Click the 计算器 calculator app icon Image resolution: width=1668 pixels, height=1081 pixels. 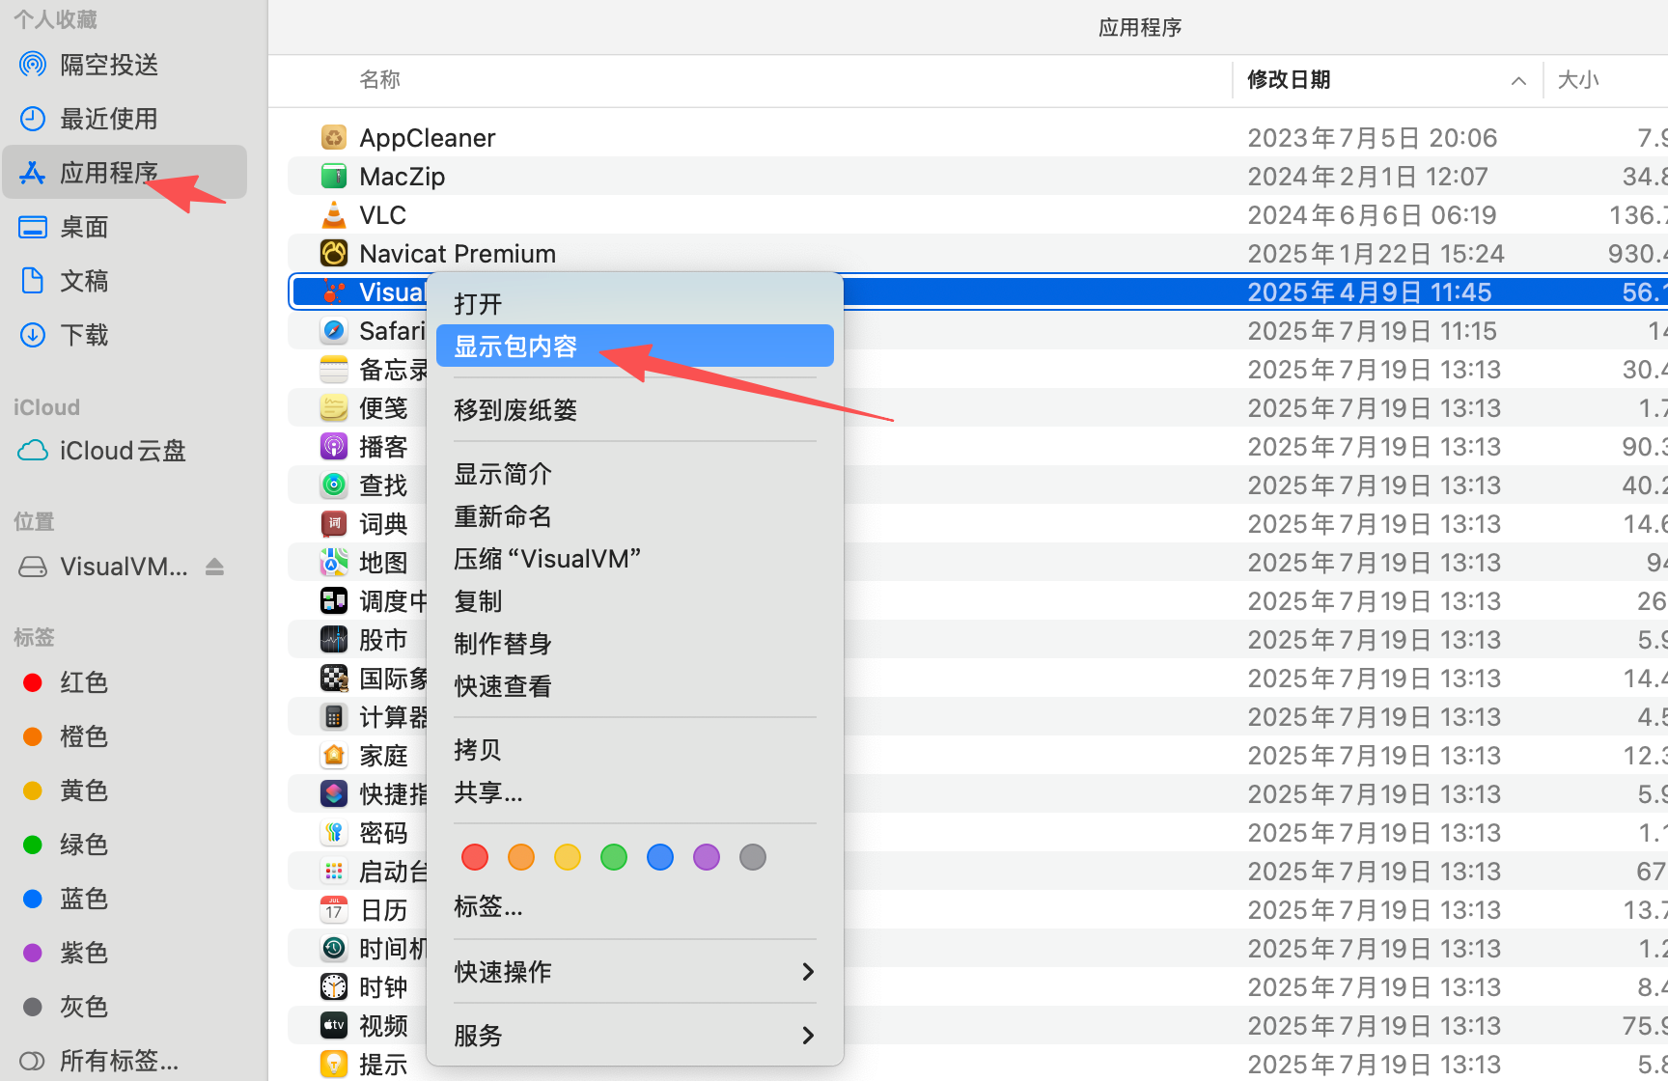click(334, 717)
